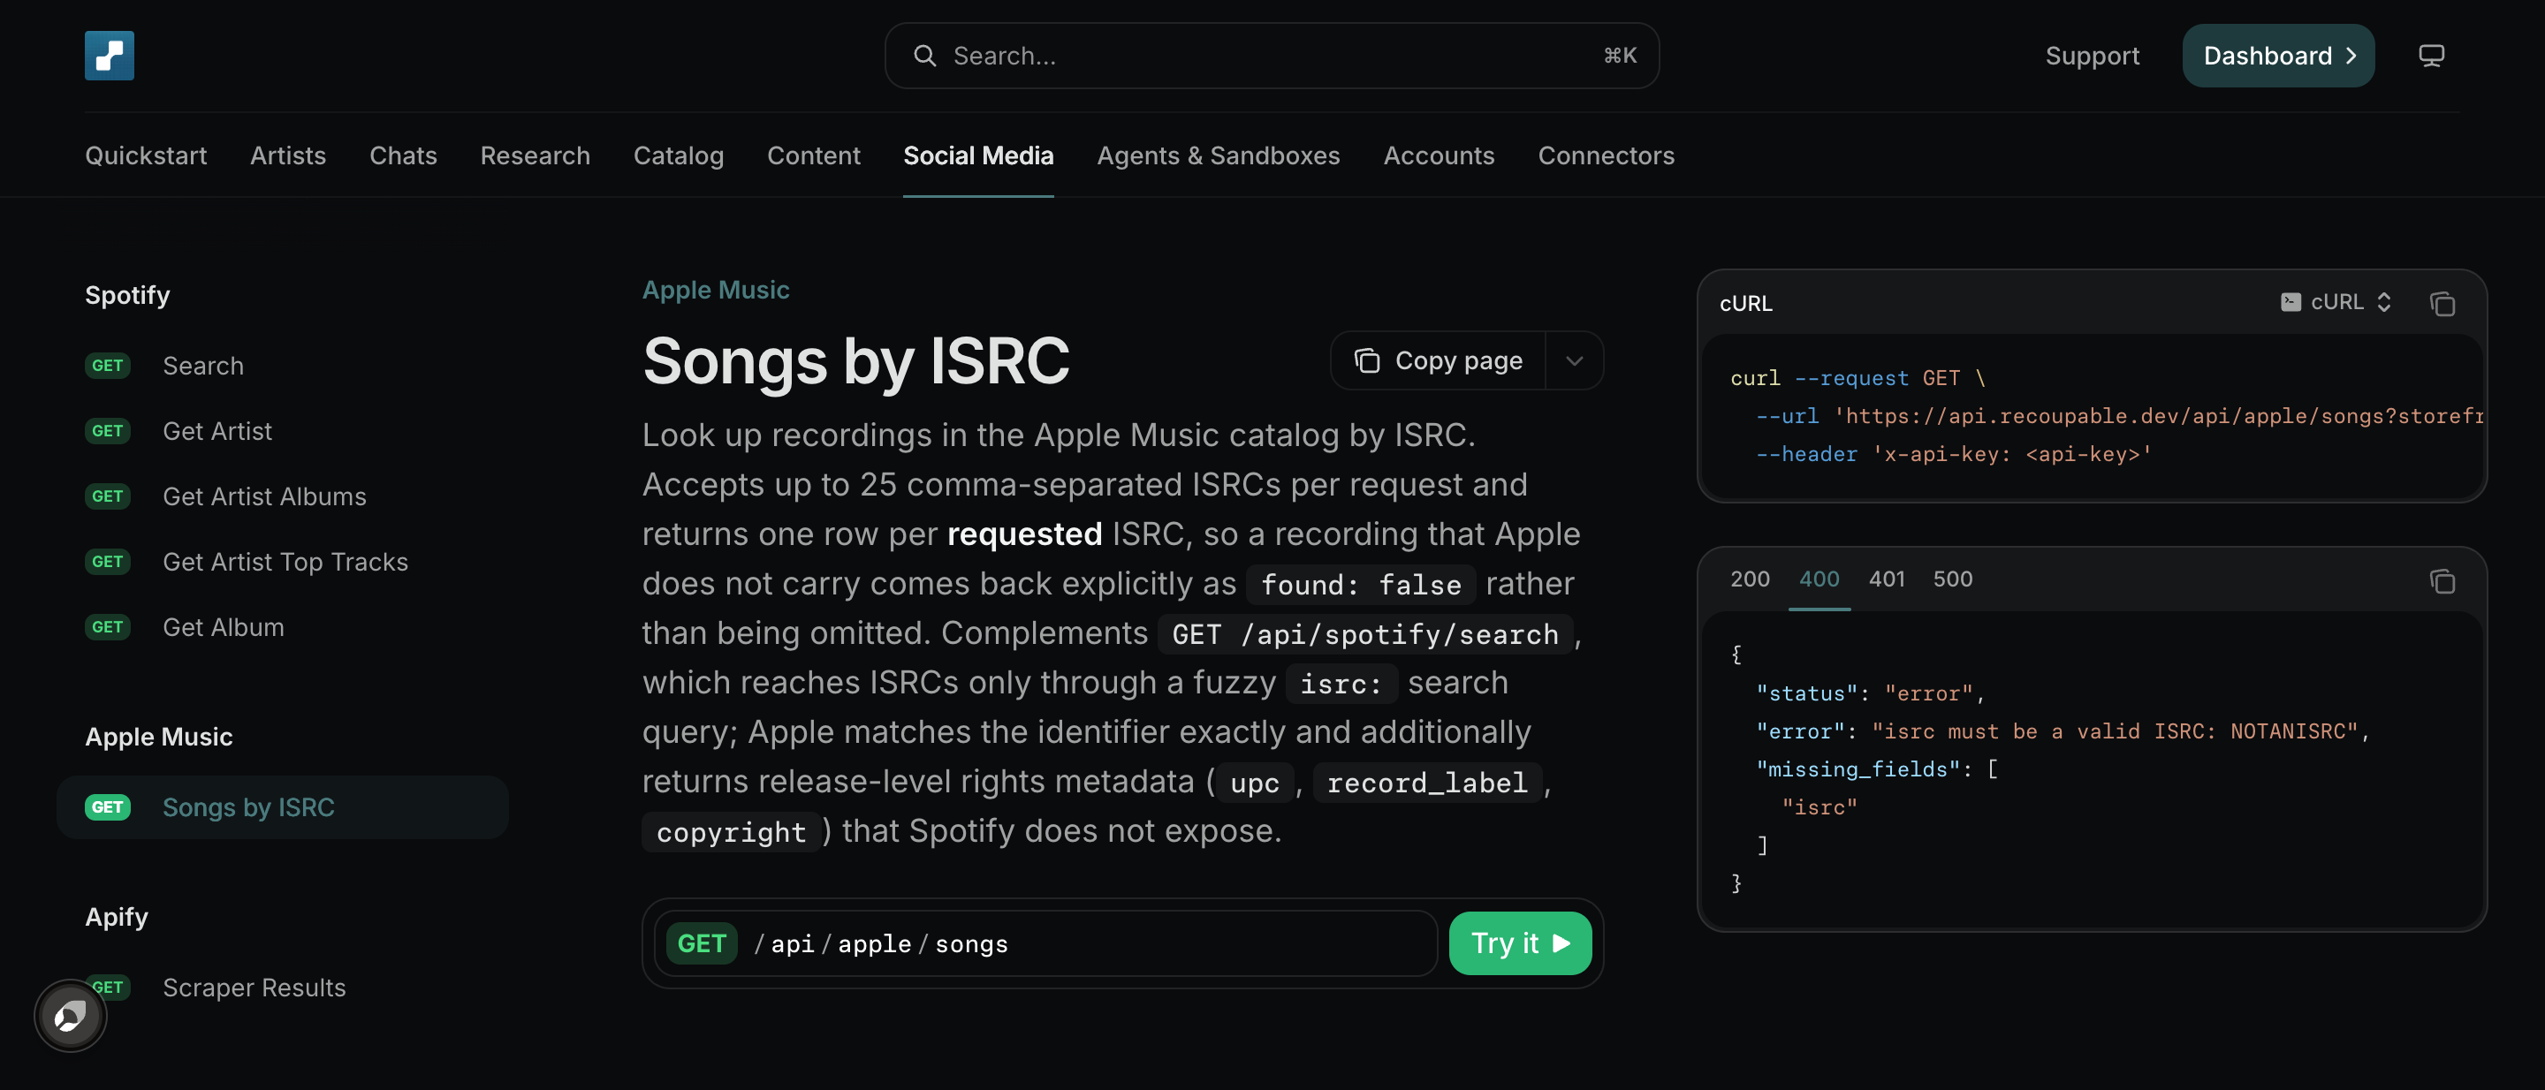Viewport: 2545px width, 1090px height.
Task: Open the Content tab
Action: coord(814,155)
